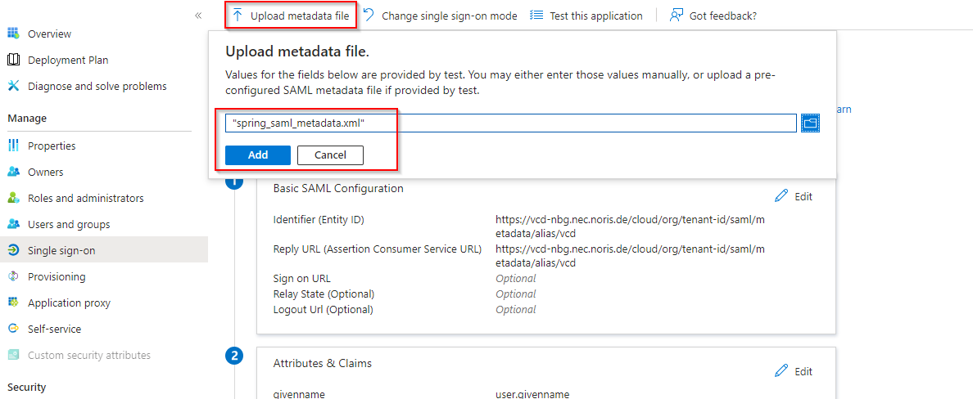The image size is (973, 399).
Task: Click the Roles and administrators icon
Action: tap(14, 198)
